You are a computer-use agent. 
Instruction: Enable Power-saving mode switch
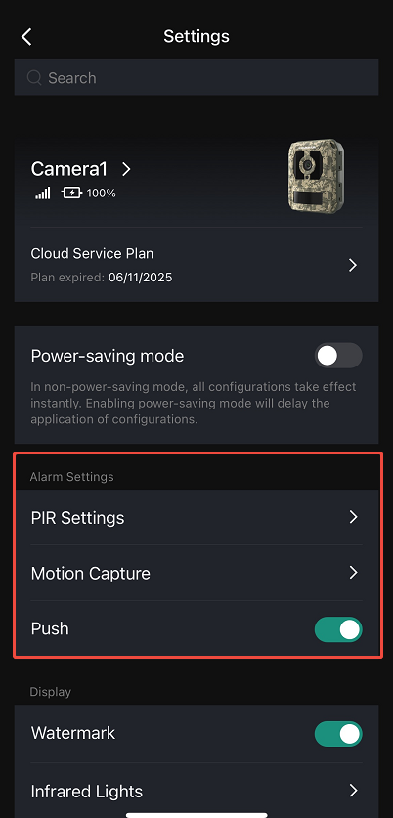tap(338, 356)
